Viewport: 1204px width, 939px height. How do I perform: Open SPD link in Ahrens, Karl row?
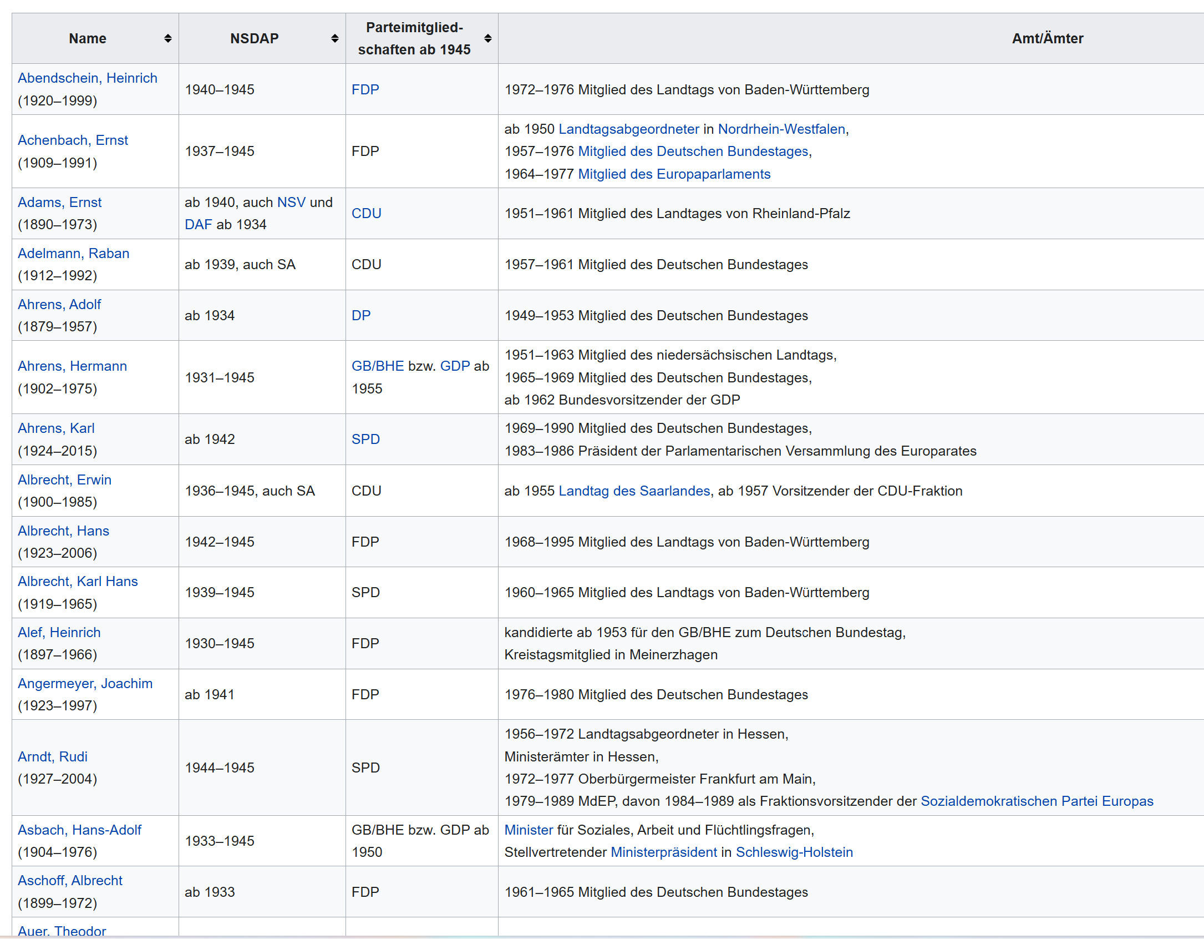(x=365, y=440)
